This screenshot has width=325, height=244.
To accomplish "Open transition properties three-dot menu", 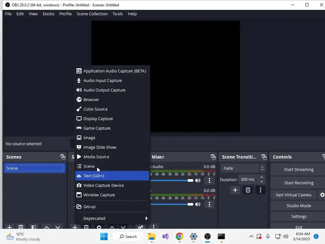I will 261,190.
